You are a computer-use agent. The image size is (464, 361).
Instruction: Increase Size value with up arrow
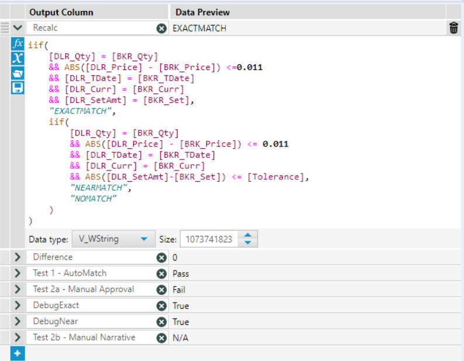(x=249, y=235)
